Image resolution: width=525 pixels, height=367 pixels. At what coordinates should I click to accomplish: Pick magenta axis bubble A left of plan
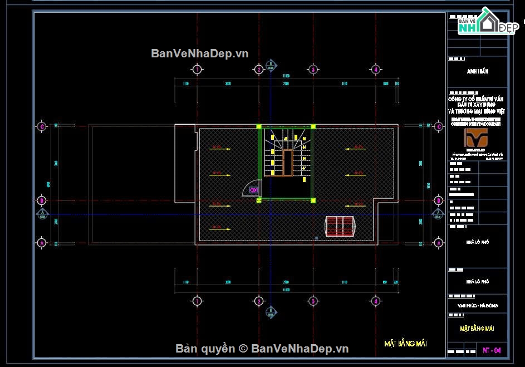click(42, 243)
